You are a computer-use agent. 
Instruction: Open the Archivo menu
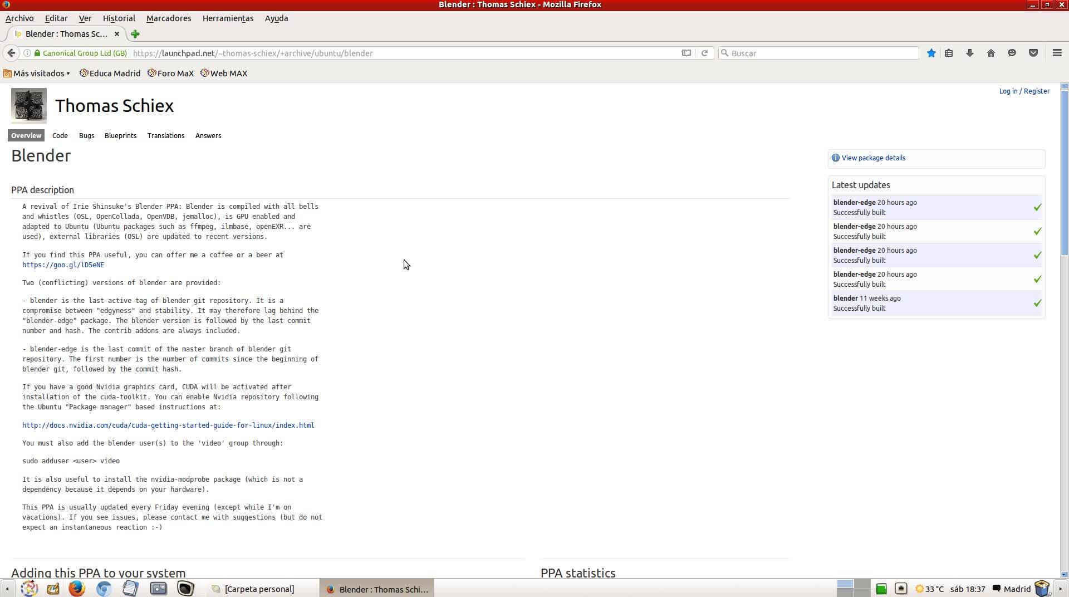19,18
